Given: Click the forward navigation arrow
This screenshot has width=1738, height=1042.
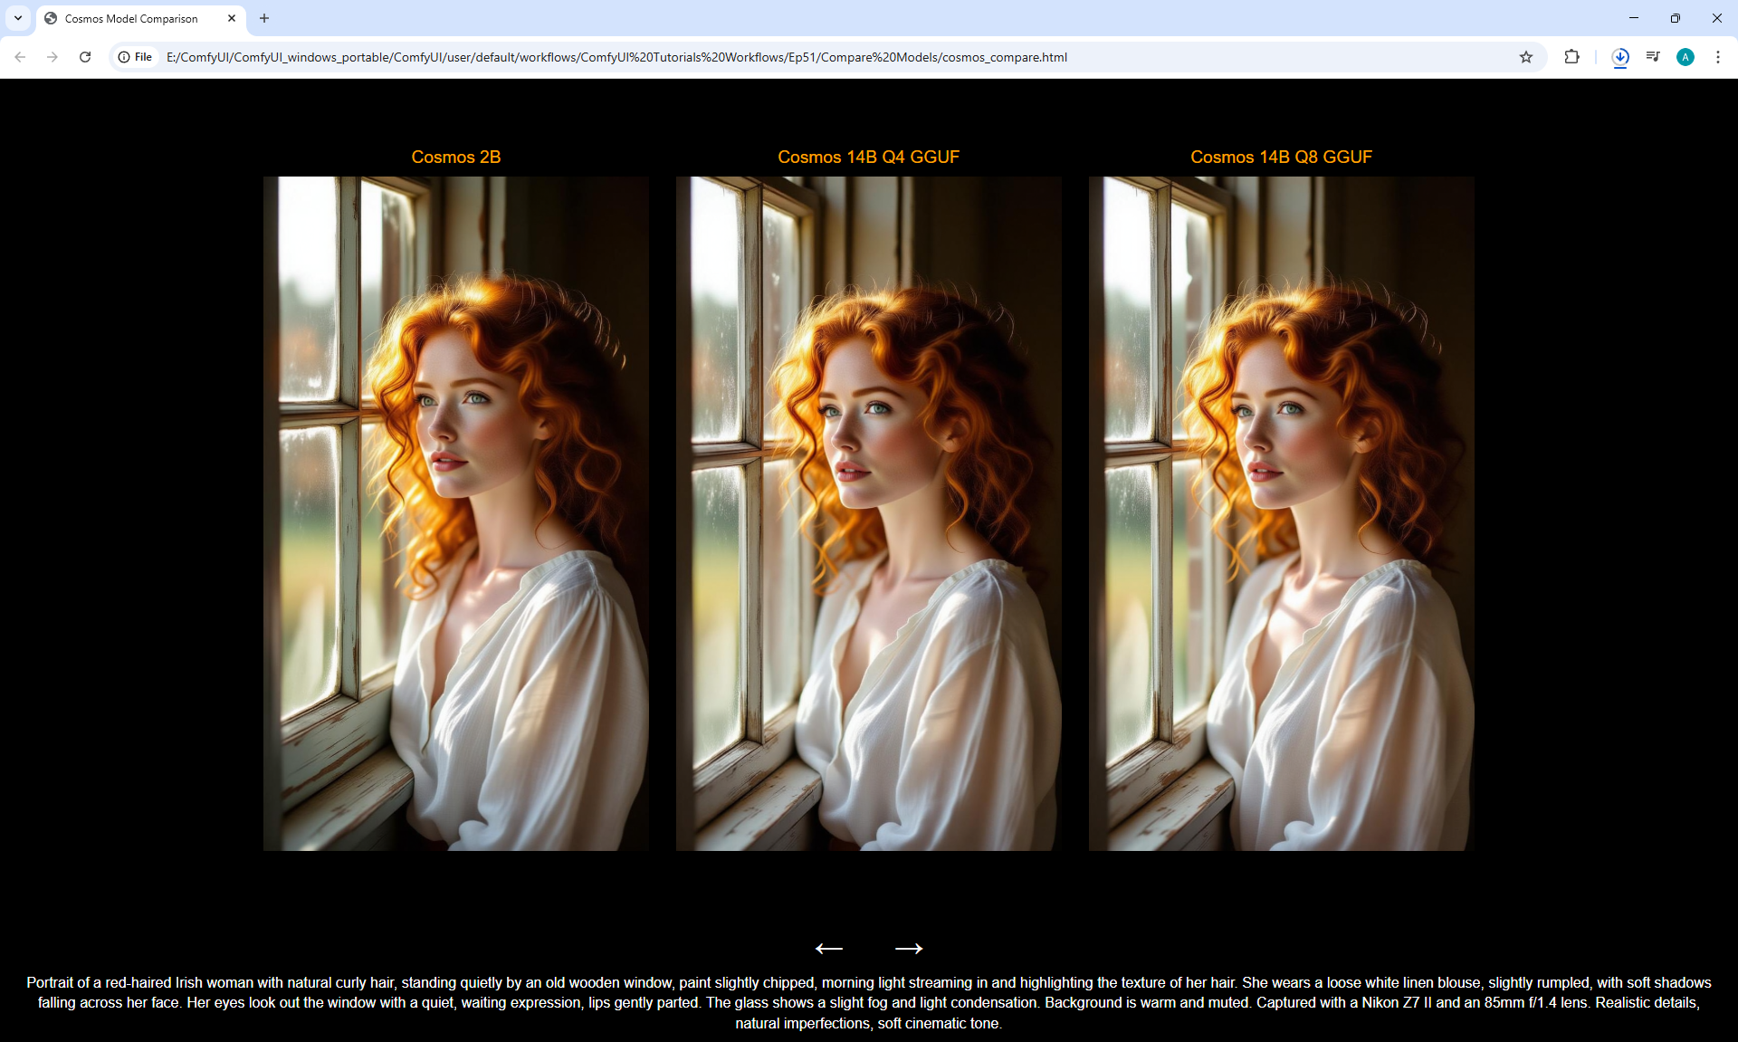Looking at the screenshot, I should tap(53, 57).
